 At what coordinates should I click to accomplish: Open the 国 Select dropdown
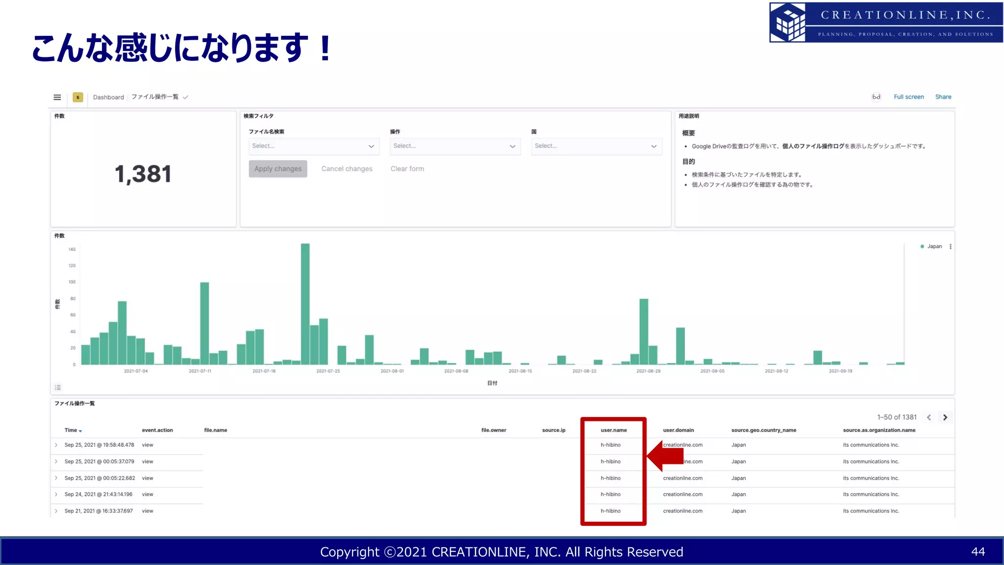pyautogui.click(x=596, y=146)
